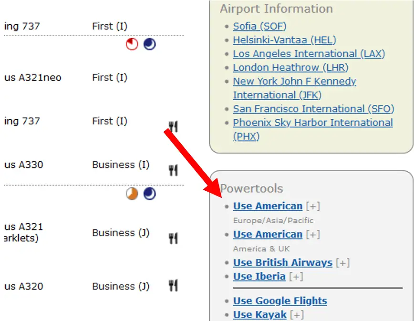Viewport: 414px width, 321px height.
Task: Click Use American for America & UK
Action: [x=268, y=235]
